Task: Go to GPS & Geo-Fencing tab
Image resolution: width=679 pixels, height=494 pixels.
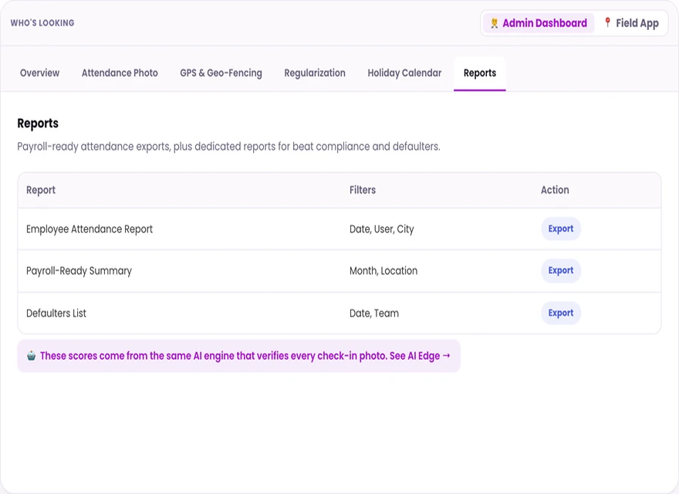Action: pos(221,73)
